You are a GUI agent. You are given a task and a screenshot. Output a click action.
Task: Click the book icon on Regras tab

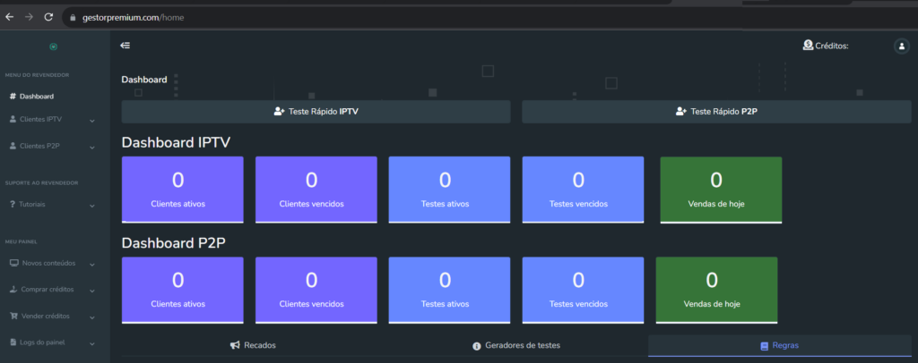point(764,346)
